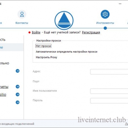Expand the lowest arrow icon in the sidebar
Viewport: 128px width, 128px height.
pyautogui.click(x=18, y=102)
